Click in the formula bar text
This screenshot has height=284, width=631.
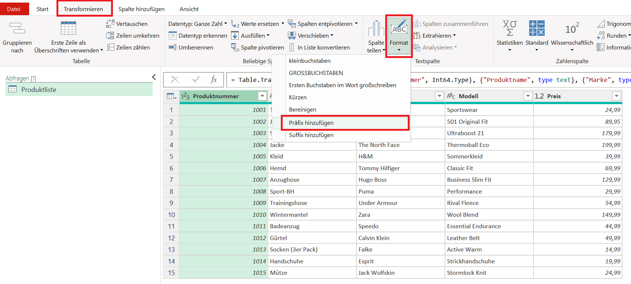click(x=428, y=80)
